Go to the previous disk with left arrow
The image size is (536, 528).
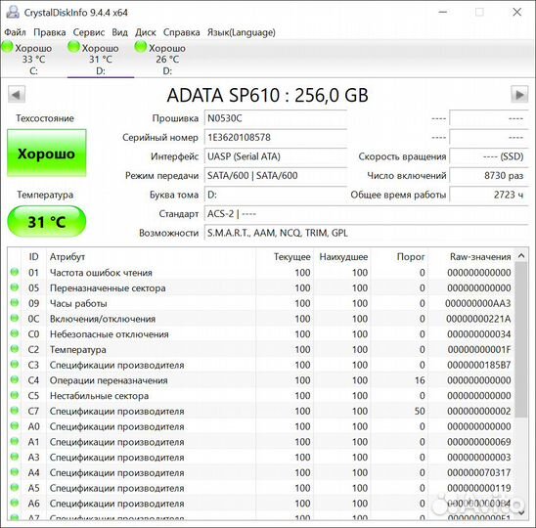[17, 94]
